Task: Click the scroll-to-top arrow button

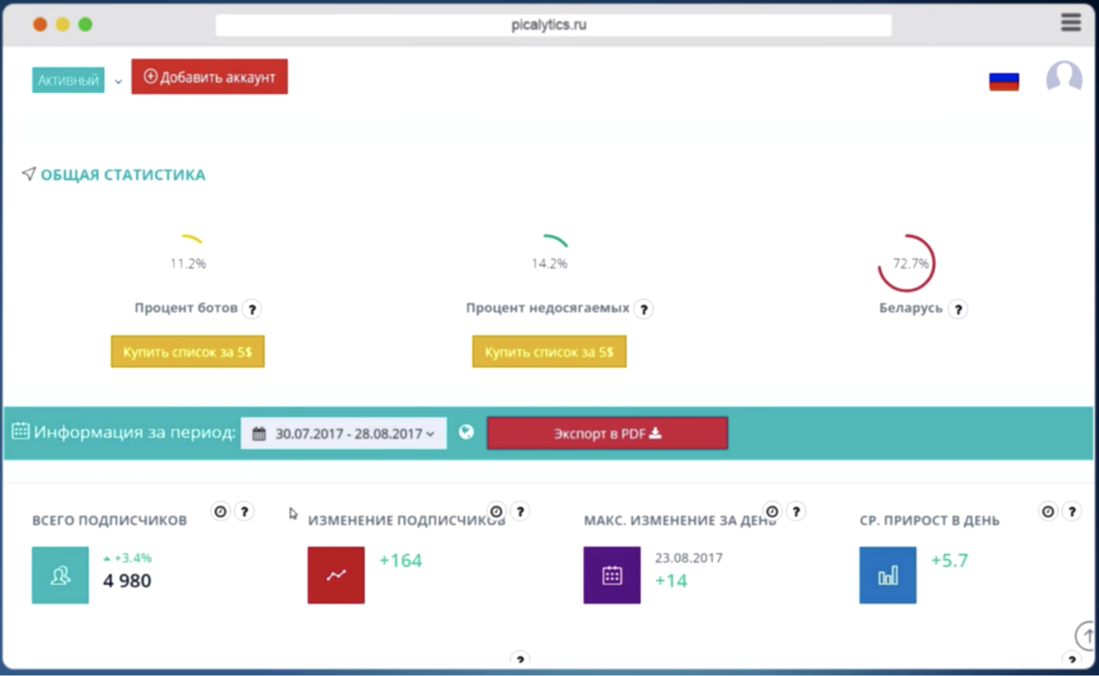Action: pos(1086,635)
